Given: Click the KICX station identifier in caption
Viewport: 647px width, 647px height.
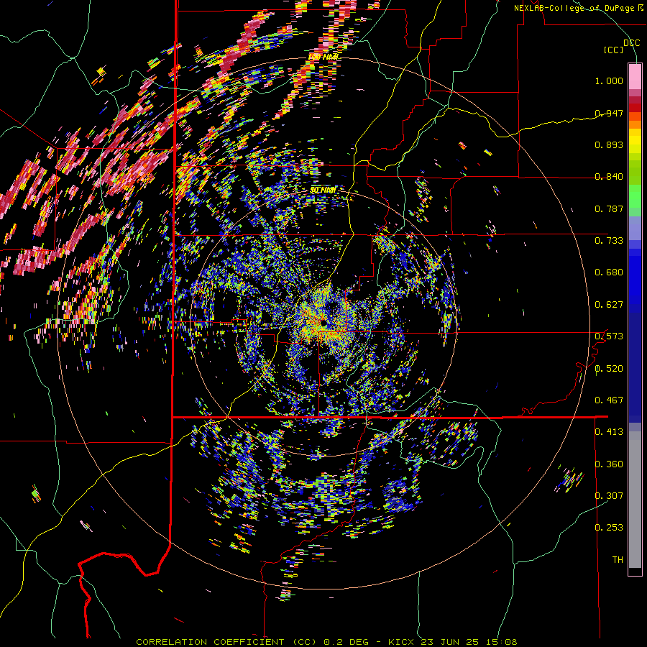Looking at the screenshot, I should [403, 642].
